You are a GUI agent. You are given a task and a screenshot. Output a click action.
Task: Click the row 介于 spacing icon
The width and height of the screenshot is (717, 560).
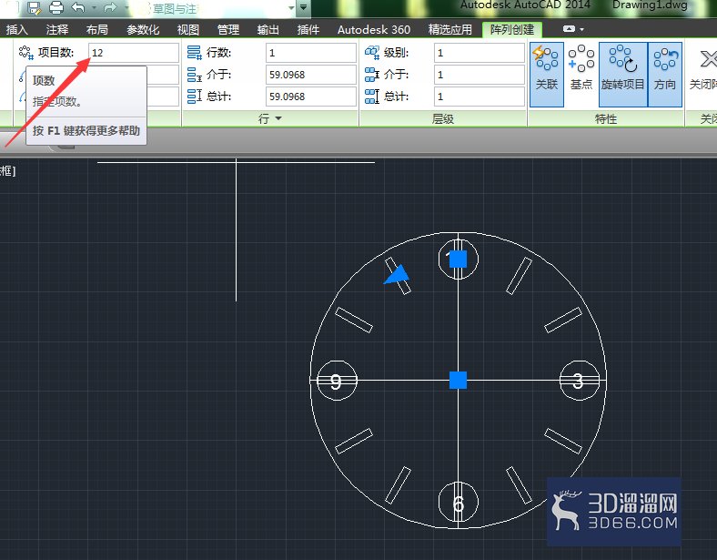click(195, 75)
